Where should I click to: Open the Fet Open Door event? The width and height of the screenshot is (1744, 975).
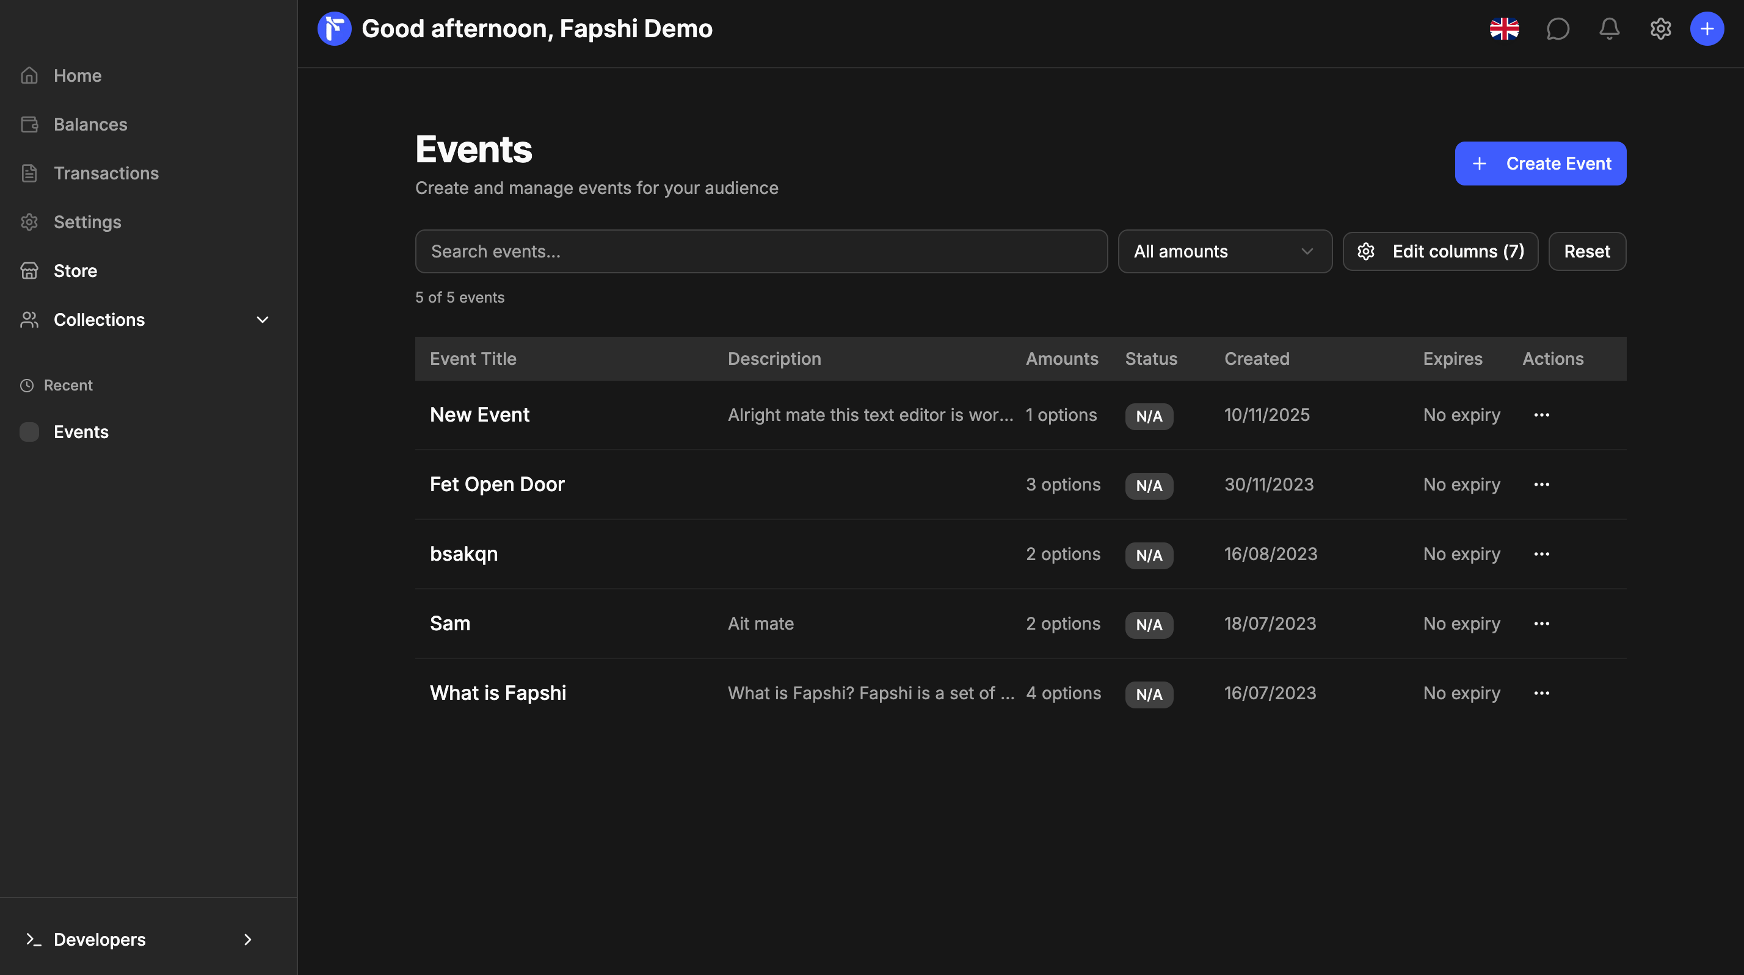point(497,484)
